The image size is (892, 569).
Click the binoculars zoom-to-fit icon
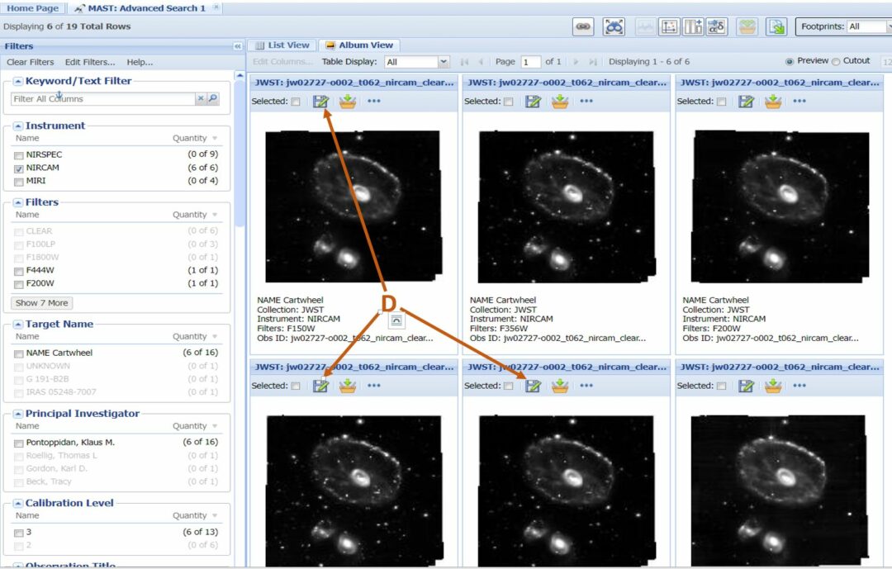pos(614,26)
